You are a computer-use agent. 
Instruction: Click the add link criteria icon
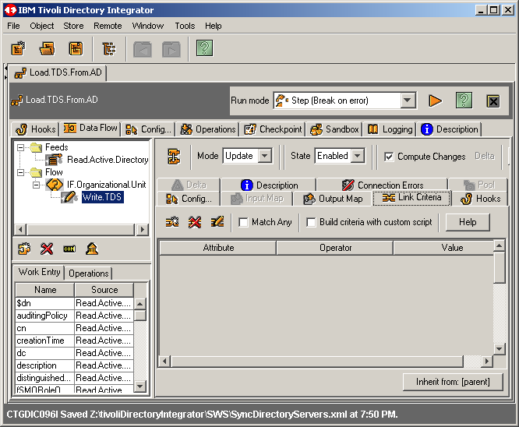172,223
